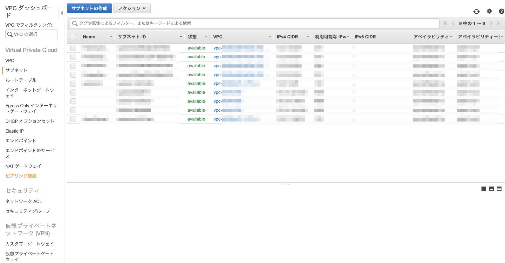Open VPC in the sidebar
The height and width of the screenshot is (263, 505).
[x=10, y=61]
